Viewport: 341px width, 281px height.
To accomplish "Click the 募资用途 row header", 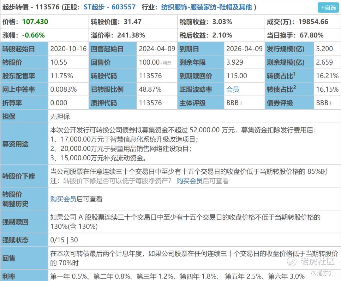I will [24, 144].
